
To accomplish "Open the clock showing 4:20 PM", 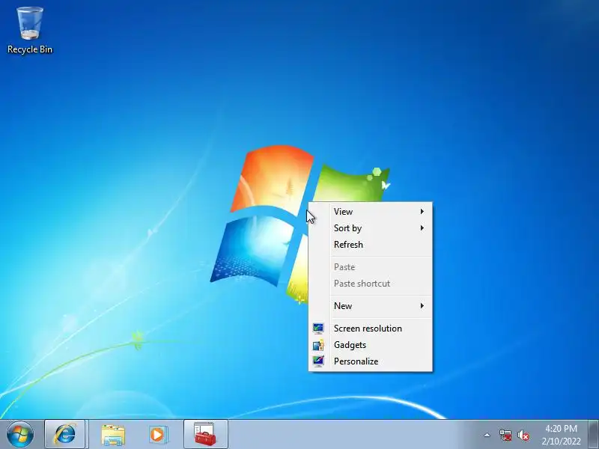I will click(x=561, y=435).
